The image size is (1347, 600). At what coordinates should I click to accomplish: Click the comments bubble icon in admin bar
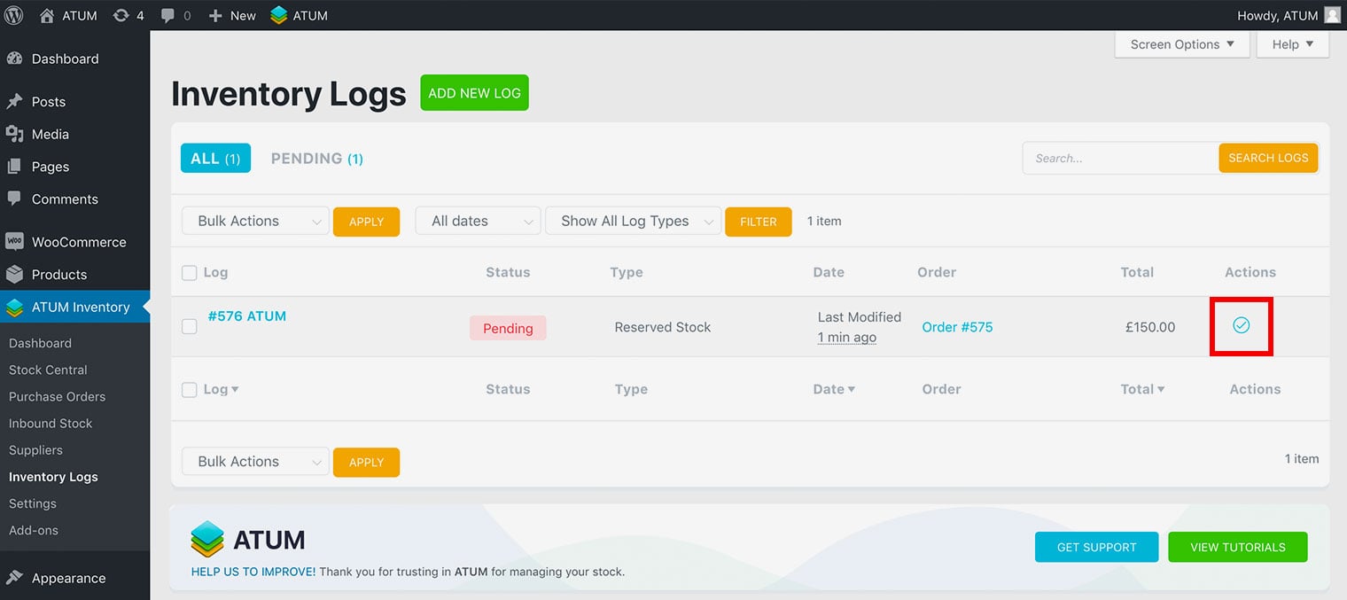[x=168, y=15]
